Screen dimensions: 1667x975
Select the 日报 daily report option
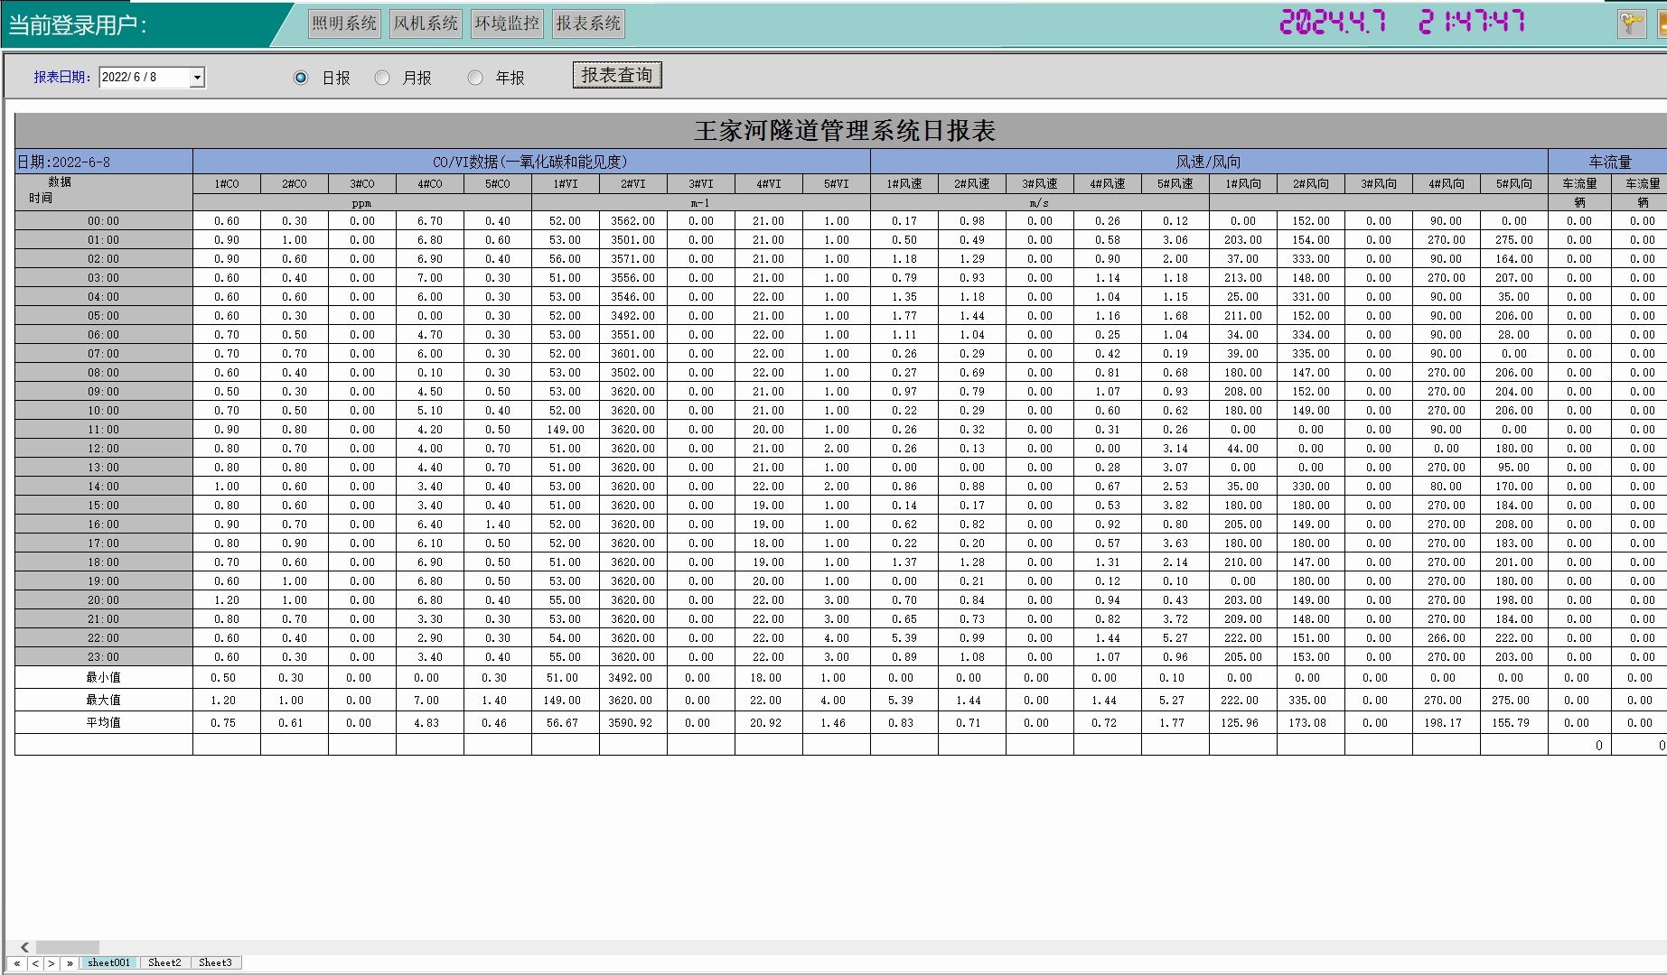[x=300, y=79]
